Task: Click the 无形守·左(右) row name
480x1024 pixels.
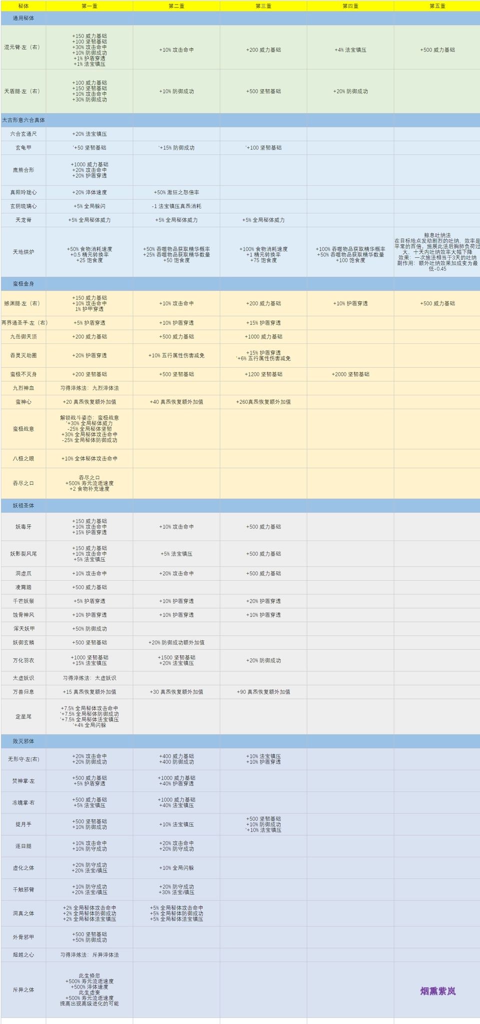Action: (23, 759)
